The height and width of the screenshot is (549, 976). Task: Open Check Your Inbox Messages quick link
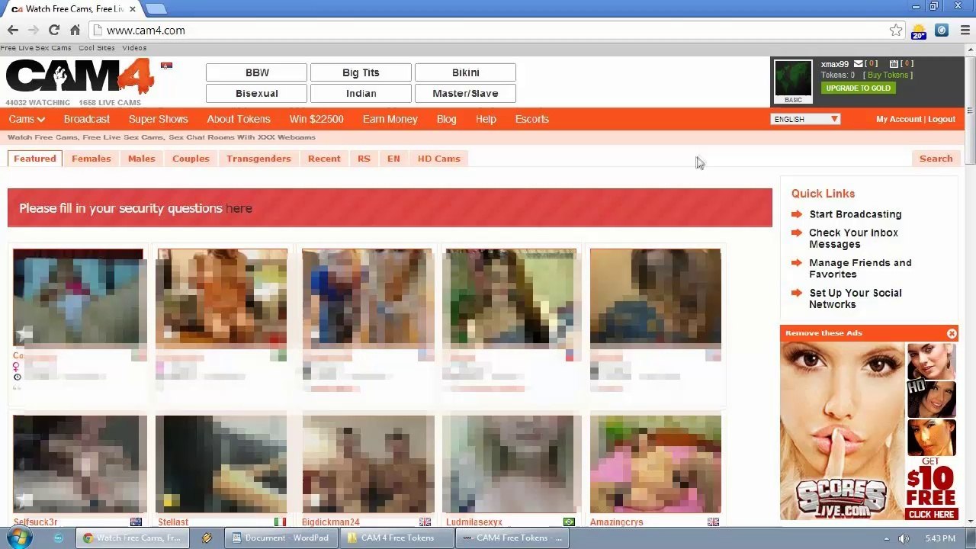(854, 239)
